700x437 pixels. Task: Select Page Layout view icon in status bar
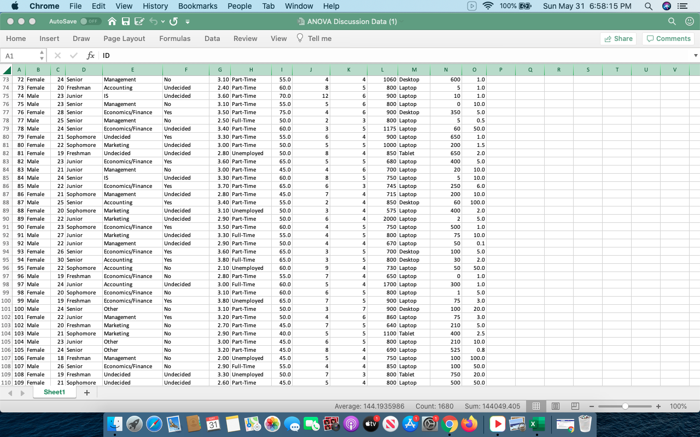[x=555, y=406]
